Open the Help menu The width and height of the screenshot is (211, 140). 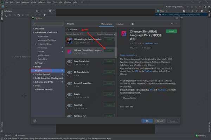[x=75, y=2]
